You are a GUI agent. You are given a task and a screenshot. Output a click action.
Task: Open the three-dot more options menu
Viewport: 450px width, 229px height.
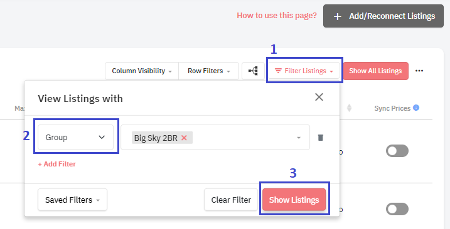click(x=419, y=71)
